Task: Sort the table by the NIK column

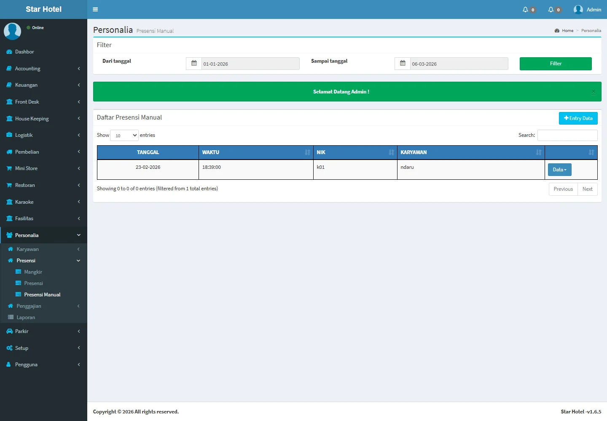Action: click(x=355, y=152)
